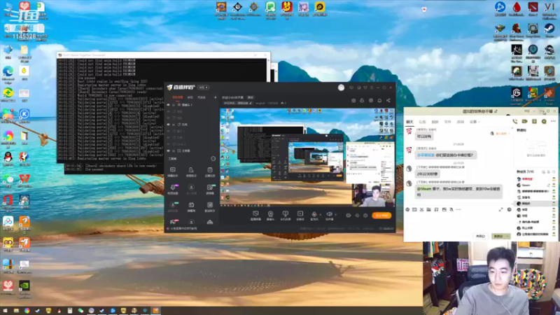Open the chat history clock icon
The image size is (560, 315).
pos(510,209)
